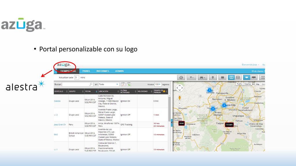Click the table's vertical scrollbar
Viewport: 296px width, 166px height.
[169, 109]
